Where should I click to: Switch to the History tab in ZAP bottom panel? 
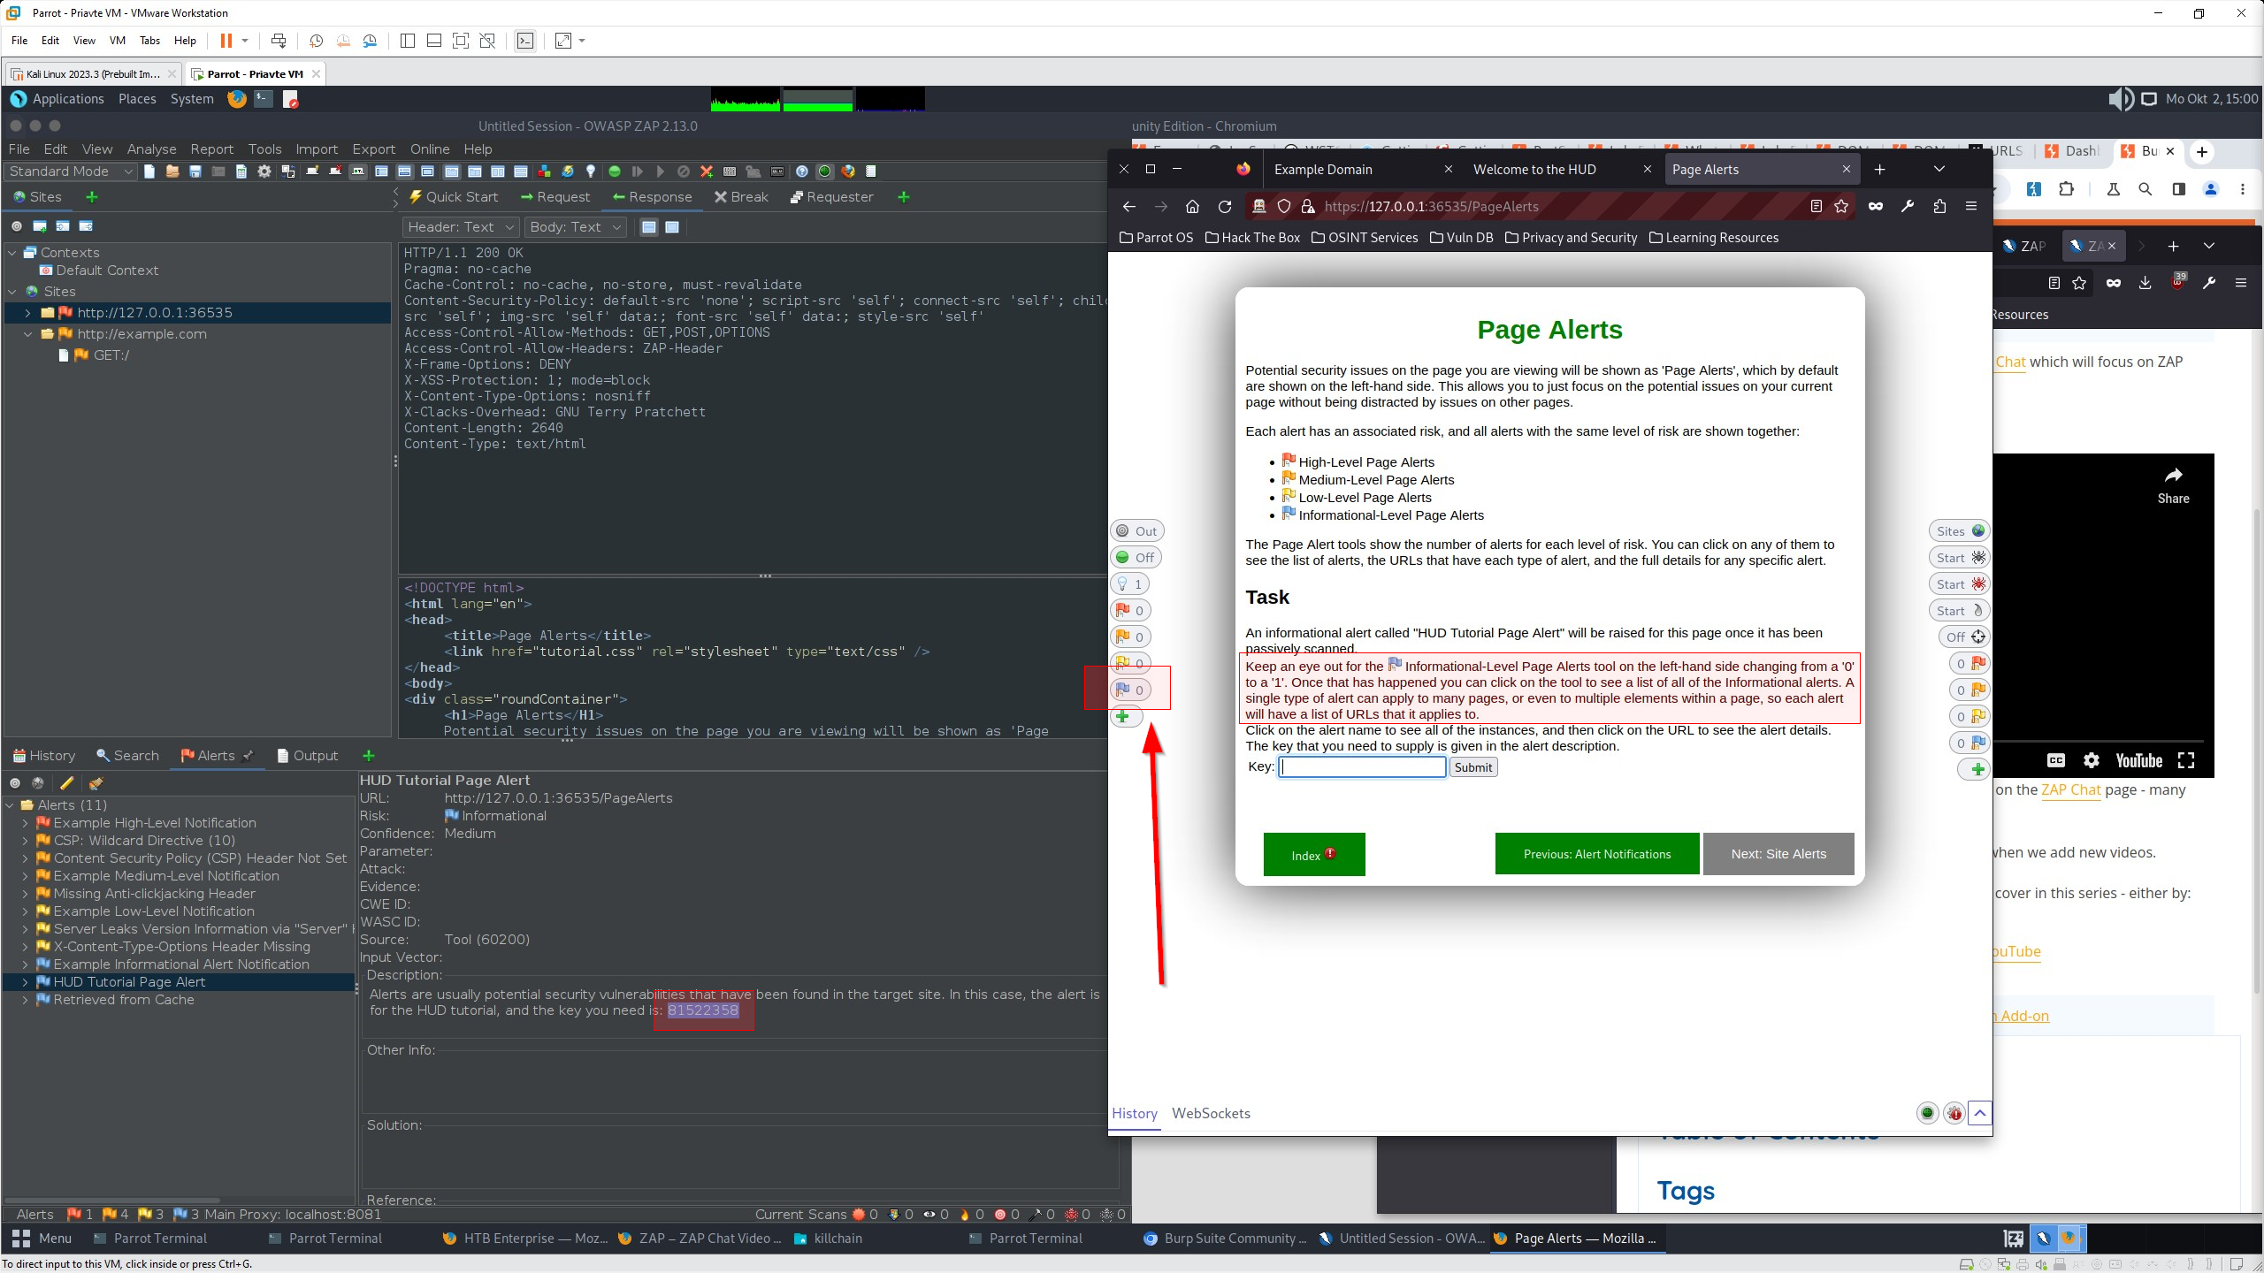44,756
